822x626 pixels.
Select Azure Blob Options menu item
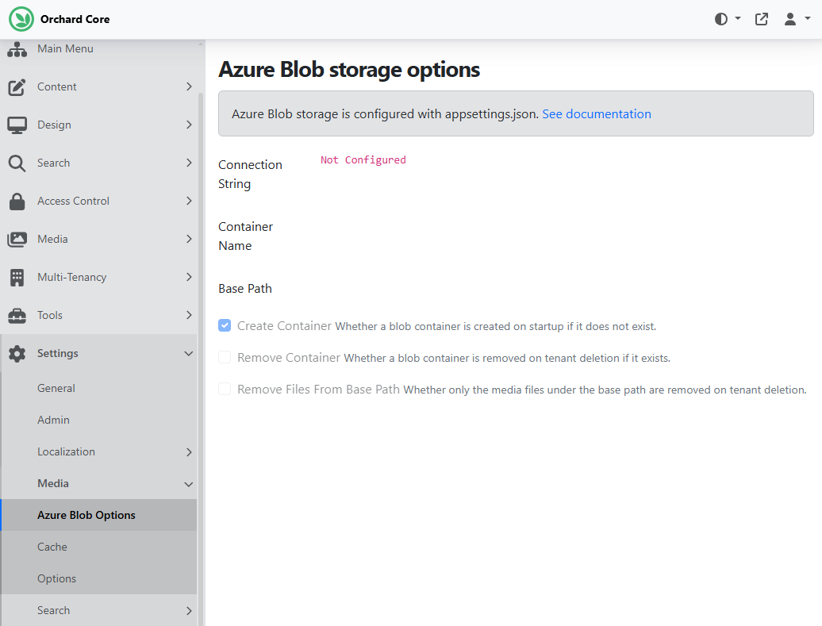click(x=98, y=515)
